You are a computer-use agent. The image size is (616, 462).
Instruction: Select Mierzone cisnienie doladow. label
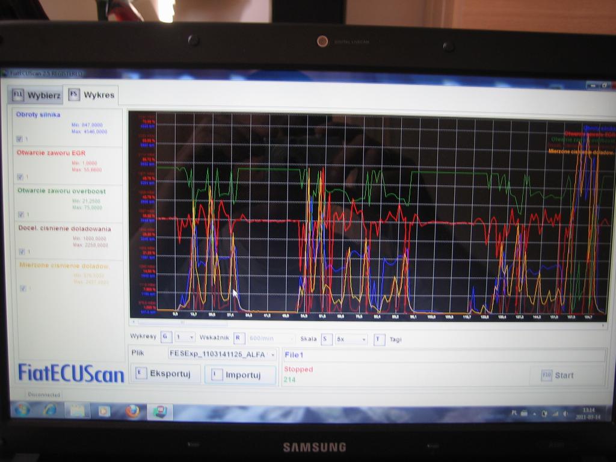coord(64,265)
